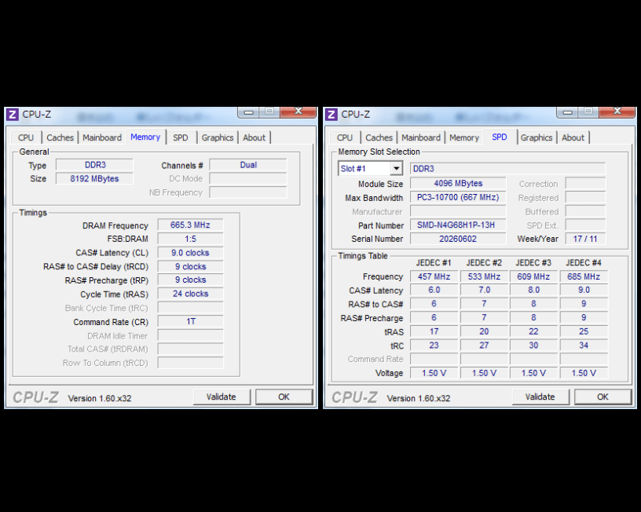641x512 pixels.
Task: Click the Command Rate value 1T
Action: tap(191, 322)
